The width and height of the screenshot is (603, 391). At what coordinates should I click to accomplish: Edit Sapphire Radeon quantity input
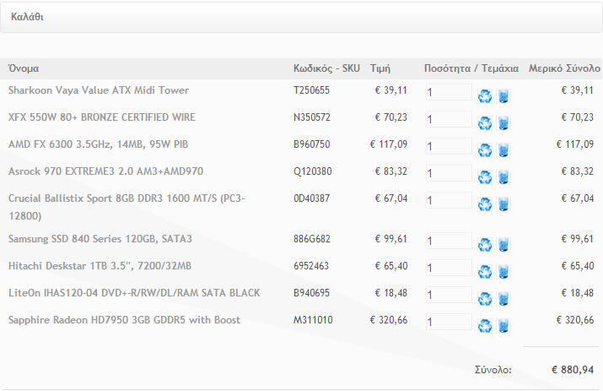click(x=449, y=322)
